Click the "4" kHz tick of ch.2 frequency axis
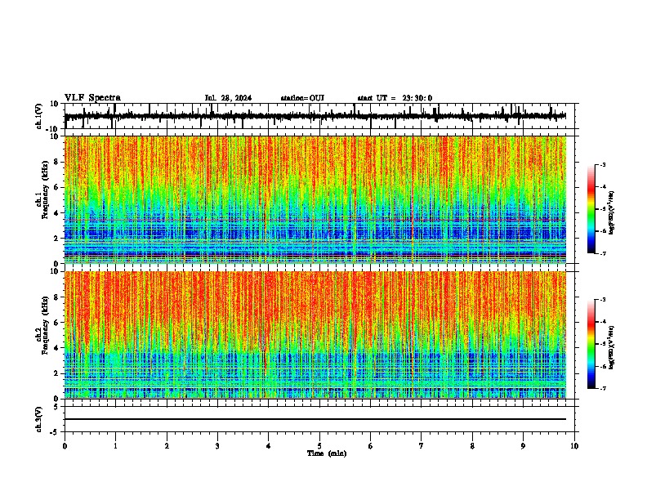 pyautogui.click(x=56, y=348)
